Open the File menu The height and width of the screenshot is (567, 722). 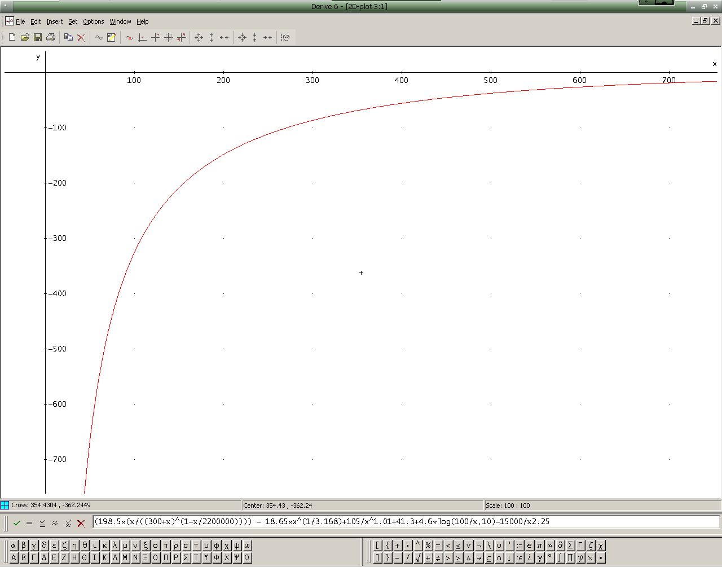pos(20,21)
